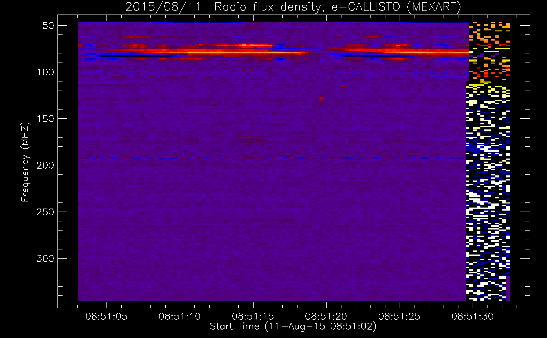Select the 150 frequency tick label

pyautogui.click(x=45, y=119)
